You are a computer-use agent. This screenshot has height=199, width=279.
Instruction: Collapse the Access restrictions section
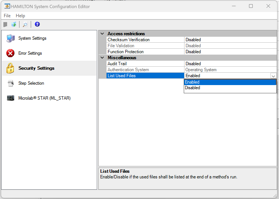102,34
